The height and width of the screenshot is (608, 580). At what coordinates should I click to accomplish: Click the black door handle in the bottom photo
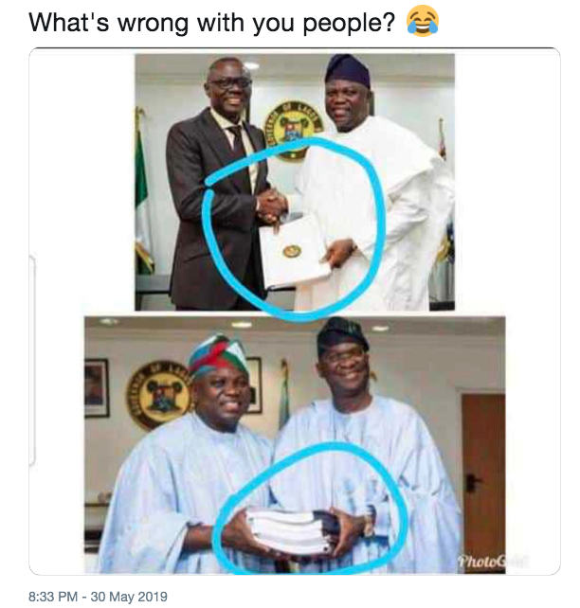[472, 483]
